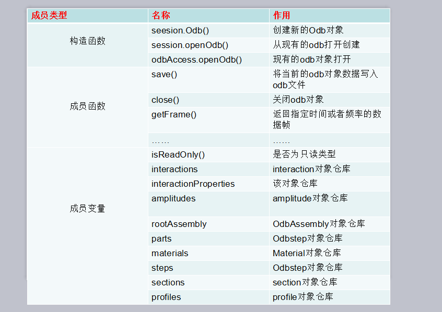This screenshot has height=312, width=442.
Task: Select the interactionProperties cell
Action: coord(193,184)
